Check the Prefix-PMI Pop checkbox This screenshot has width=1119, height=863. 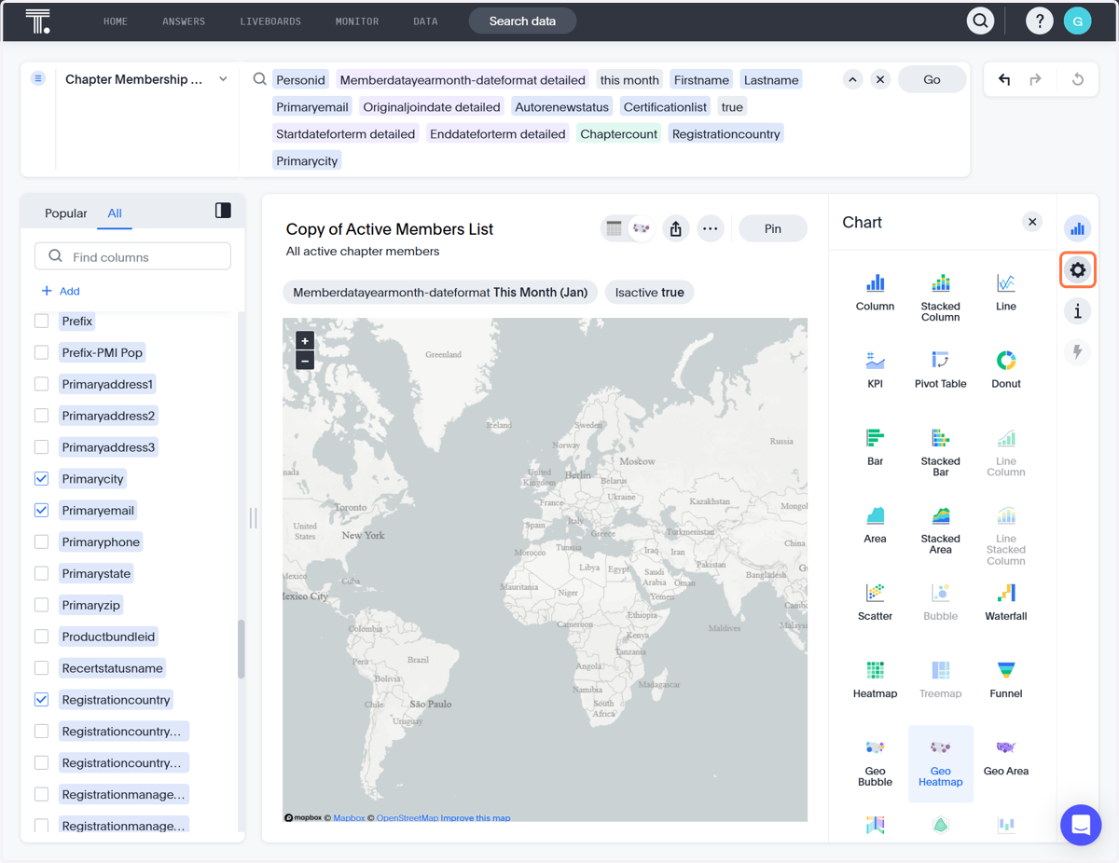[41, 352]
